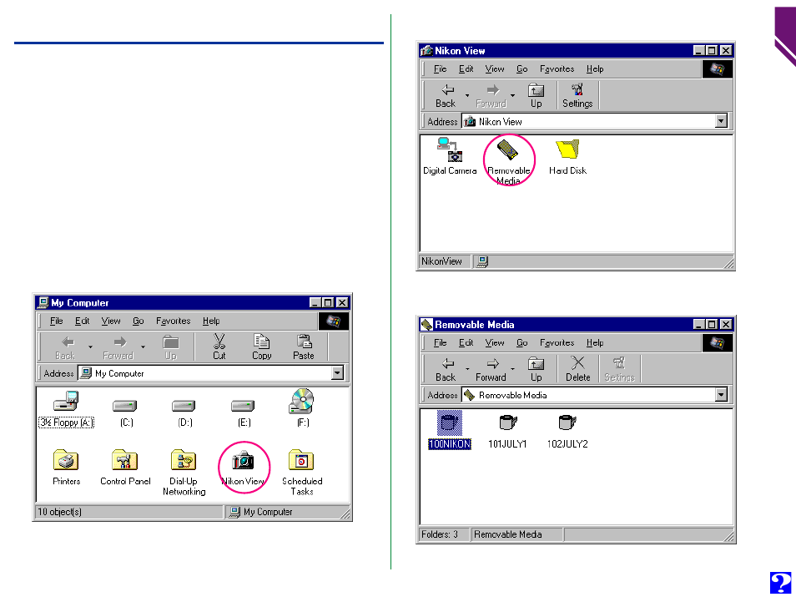This screenshot has width=796, height=597.
Task: Open Dial-Up Networking folder icon
Action: coord(184,460)
